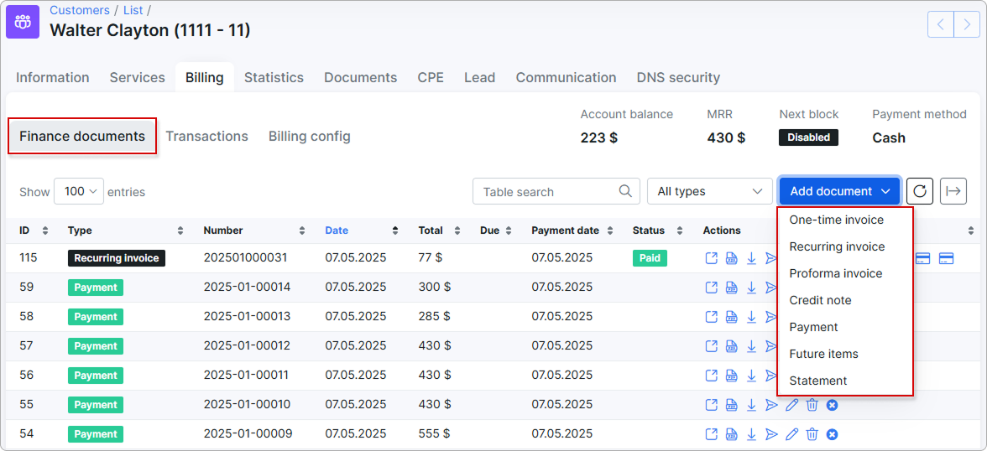Edit payment 2025-01-00009 with pencil icon
The width and height of the screenshot is (987, 451).
(792, 434)
